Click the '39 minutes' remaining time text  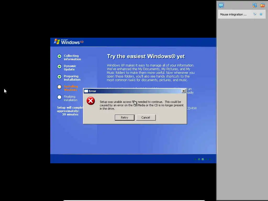pyautogui.click(x=70, y=114)
